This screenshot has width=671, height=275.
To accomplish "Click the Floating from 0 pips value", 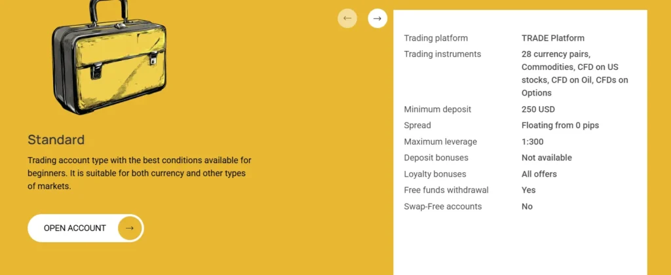I will coord(560,125).
